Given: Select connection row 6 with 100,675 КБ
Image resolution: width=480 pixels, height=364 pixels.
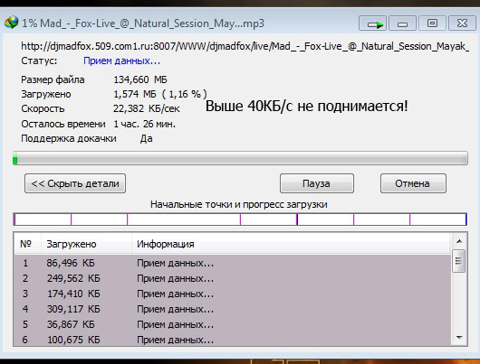Looking at the screenshot, I should [233, 340].
